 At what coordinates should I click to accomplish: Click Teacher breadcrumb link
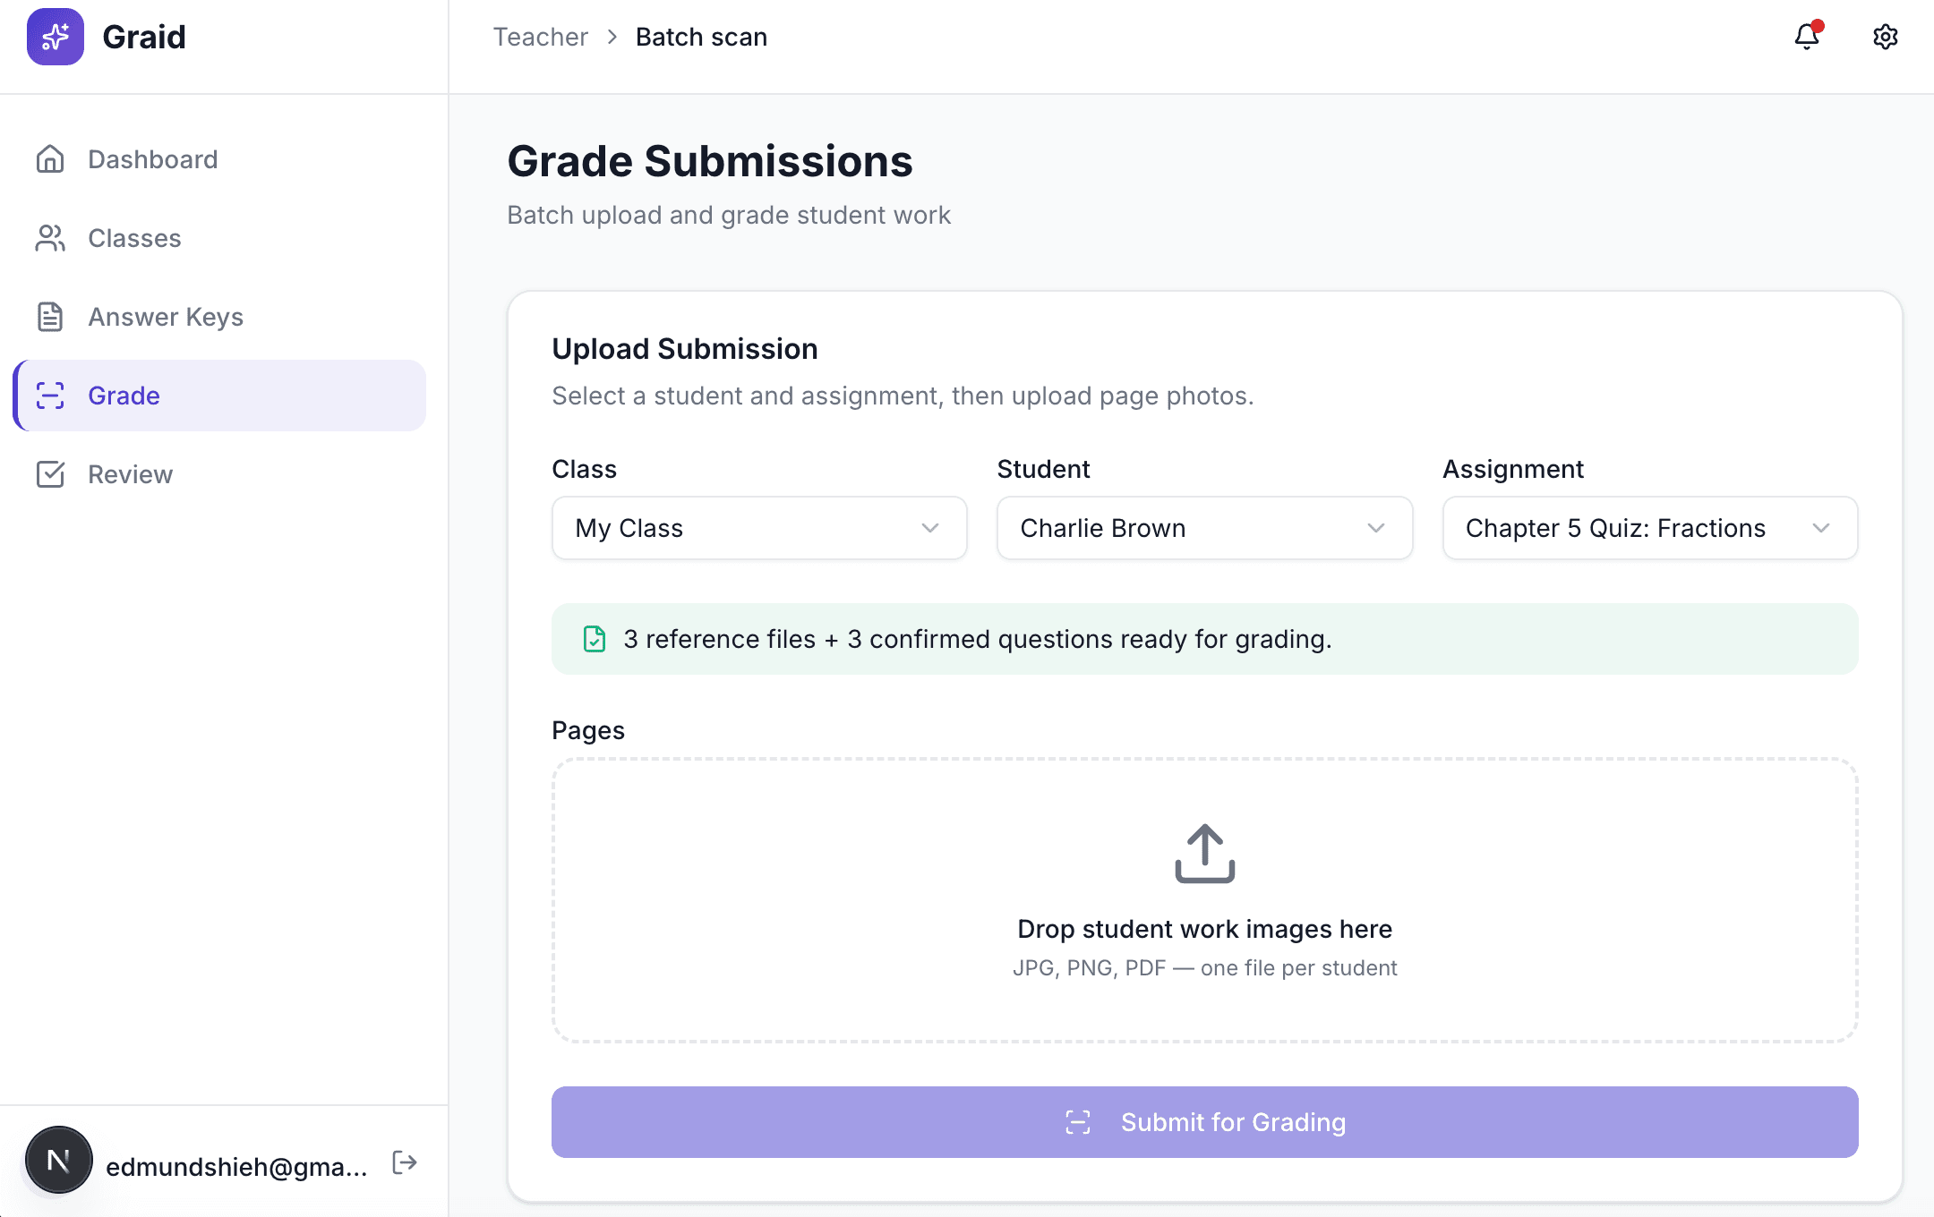tap(540, 37)
